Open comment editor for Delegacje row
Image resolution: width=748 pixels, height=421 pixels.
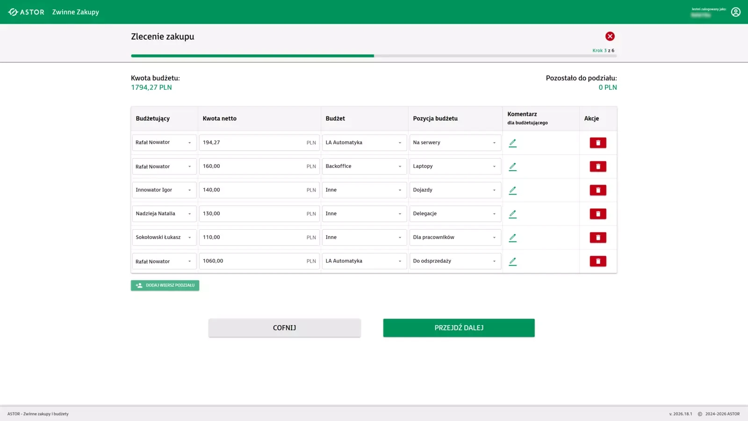pos(512,214)
